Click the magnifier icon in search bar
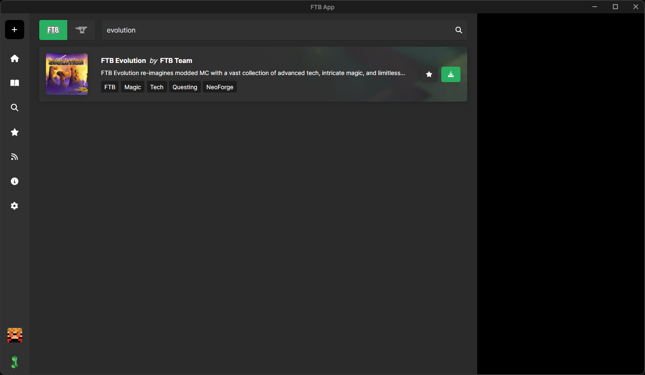Screen dimensions: 645x375 [458, 30]
